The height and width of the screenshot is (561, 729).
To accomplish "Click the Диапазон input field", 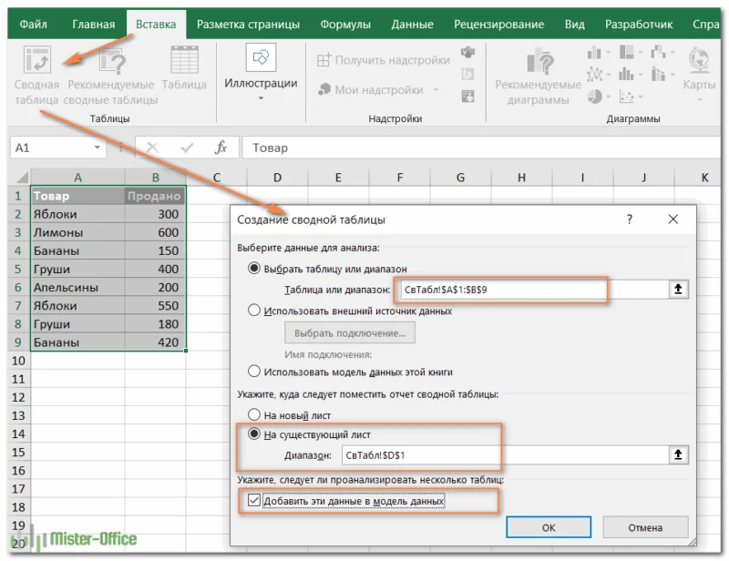I will tap(504, 454).
